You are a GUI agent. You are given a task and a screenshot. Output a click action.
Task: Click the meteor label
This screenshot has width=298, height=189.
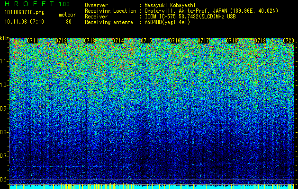coord(67,15)
